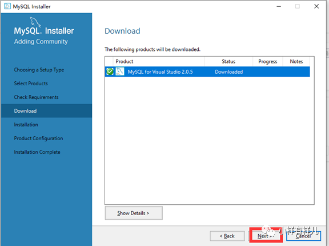
Task: Open the Check Requirements step
Action: 37,97
